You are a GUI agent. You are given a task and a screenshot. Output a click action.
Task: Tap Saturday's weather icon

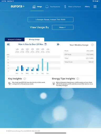click(43, 49)
